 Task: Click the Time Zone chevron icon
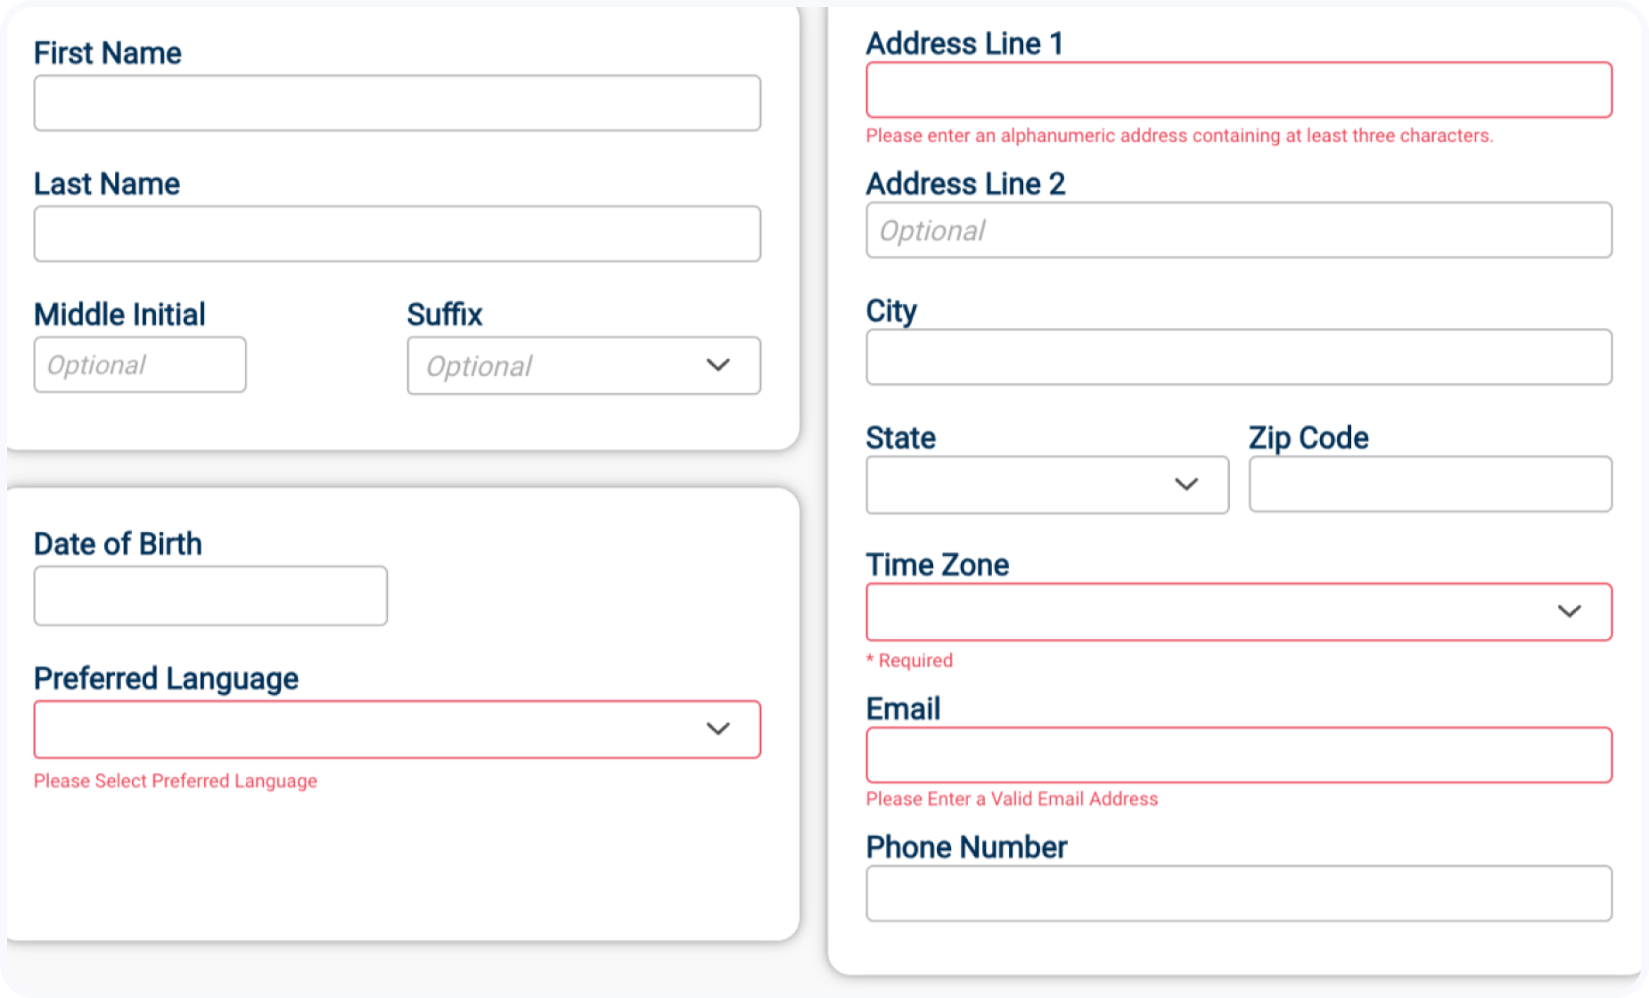point(1569,611)
